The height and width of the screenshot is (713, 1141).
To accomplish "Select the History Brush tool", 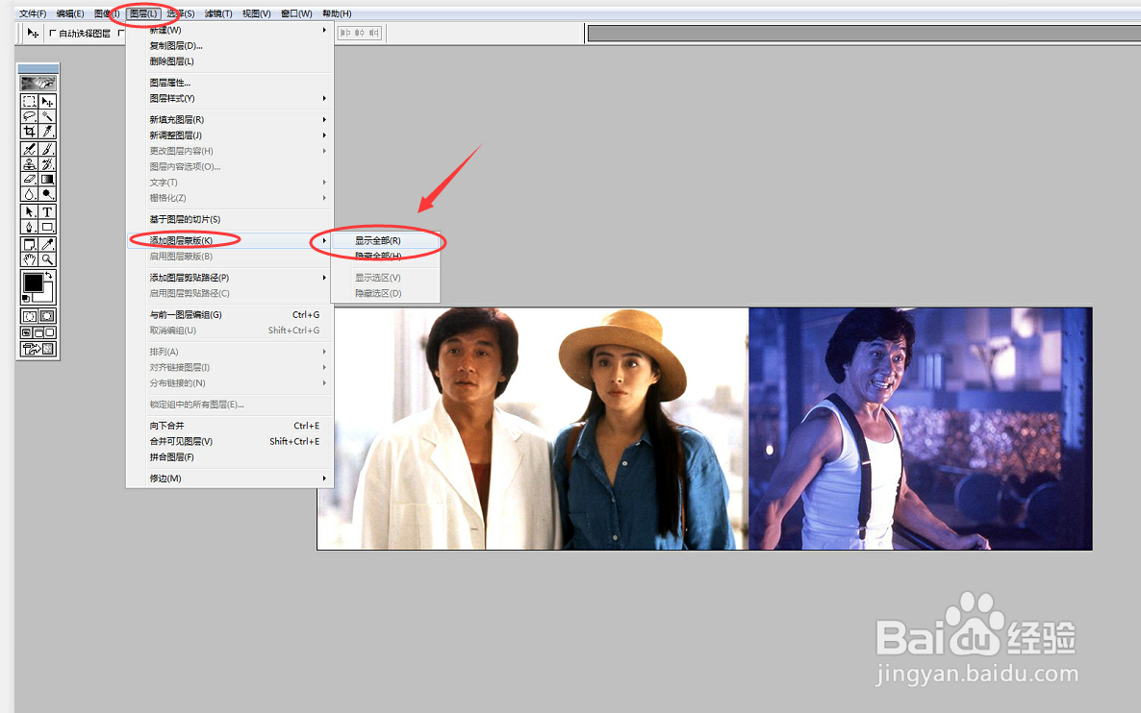I will click(47, 164).
